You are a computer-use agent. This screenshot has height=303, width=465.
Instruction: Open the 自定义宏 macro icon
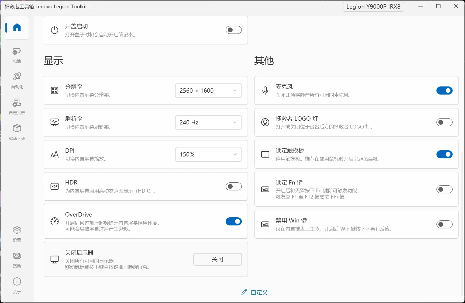[17, 103]
